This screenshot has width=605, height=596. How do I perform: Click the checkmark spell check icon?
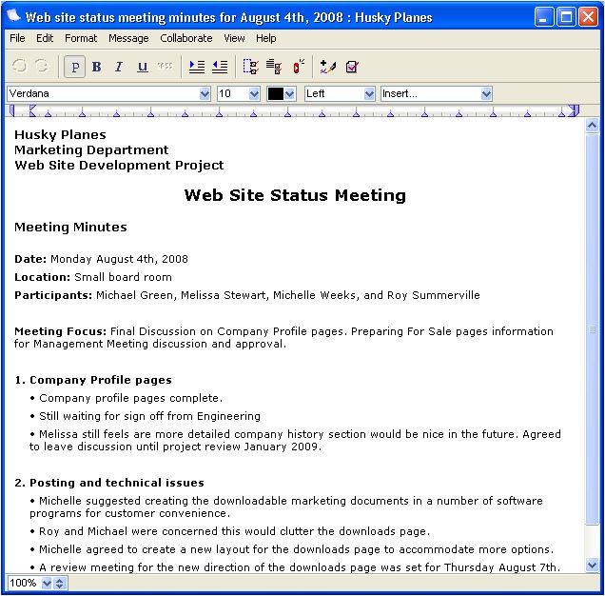pos(352,67)
